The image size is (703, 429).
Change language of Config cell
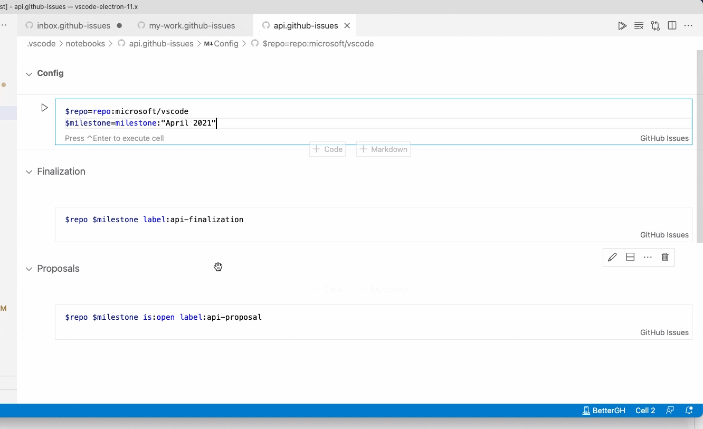click(x=664, y=138)
